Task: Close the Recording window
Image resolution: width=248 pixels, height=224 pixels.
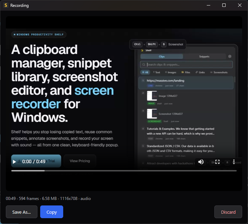Action: coord(240,5)
